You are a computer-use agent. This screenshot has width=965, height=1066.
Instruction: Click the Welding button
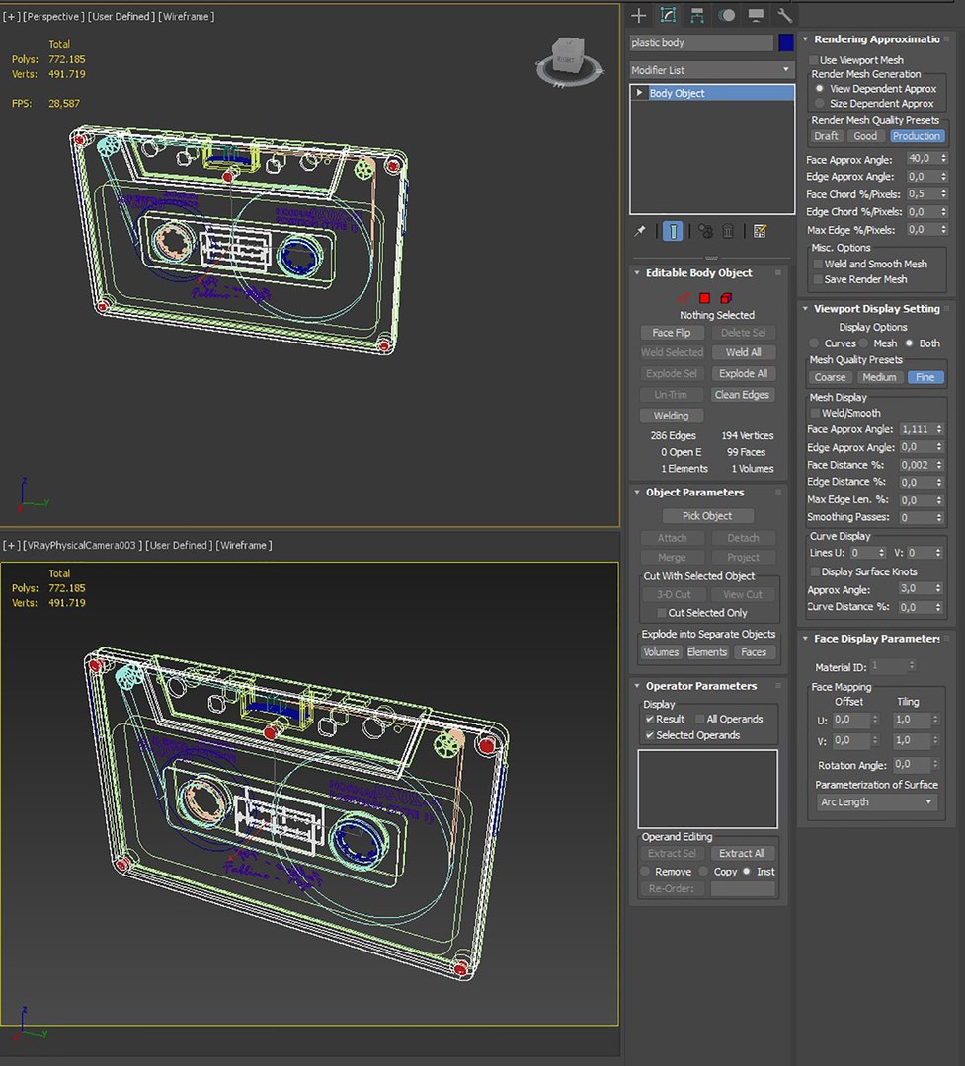[x=672, y=416]
